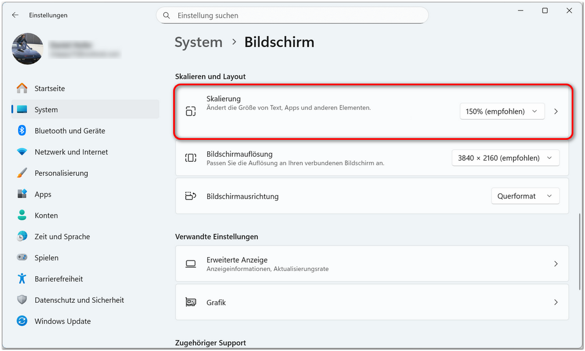The width and height of the screenshot is (585, 351).
Task: Click the Bluetooth icon in the sidebar
Action: point(22,131)
